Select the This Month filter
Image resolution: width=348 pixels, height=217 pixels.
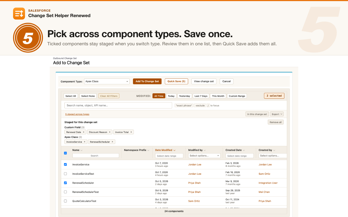[x=218, y=96]
